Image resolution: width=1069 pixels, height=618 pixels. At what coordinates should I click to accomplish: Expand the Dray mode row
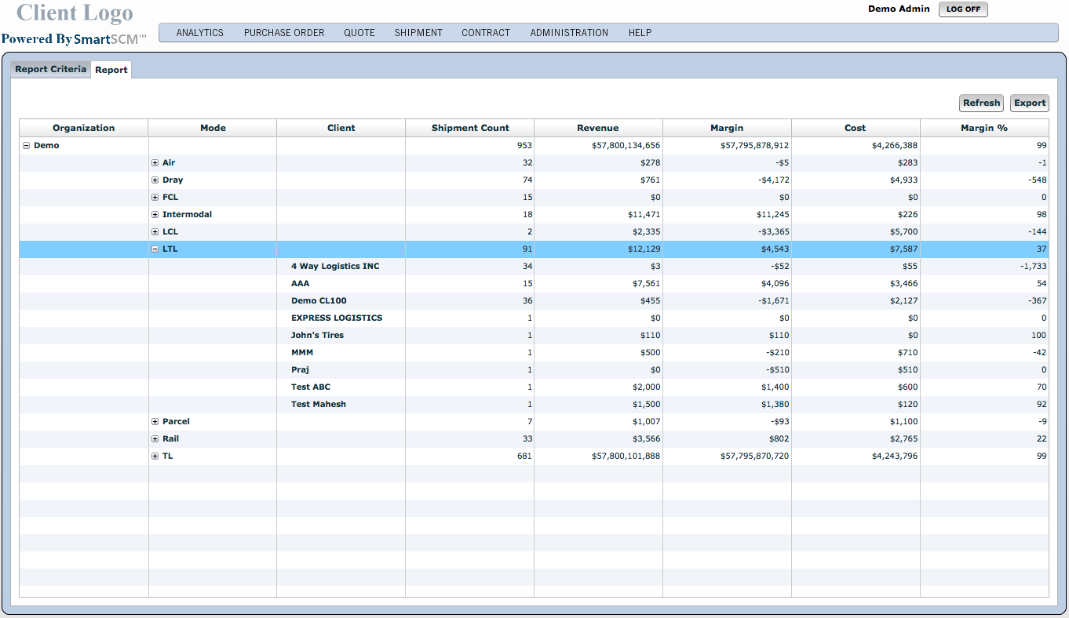click(155, 180)
